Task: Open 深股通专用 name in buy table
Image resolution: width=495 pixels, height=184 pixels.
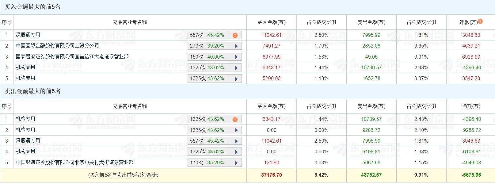Action: (28, 35)
